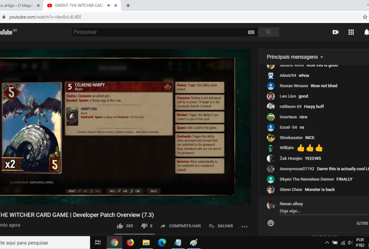Open Task View on the taskbar
Screen dimensions: 369x249
coord(98,243)
